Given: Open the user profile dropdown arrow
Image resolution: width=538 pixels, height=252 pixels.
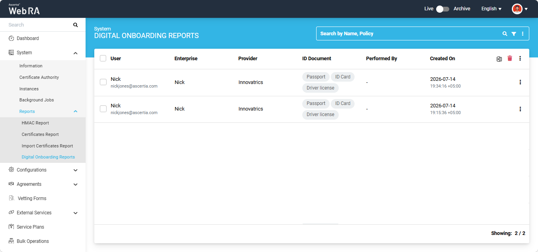Looking at the screenshot, I should pyautogui.click(x=526, y=9).
